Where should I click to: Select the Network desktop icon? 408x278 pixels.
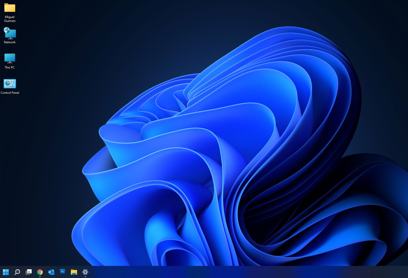pos(10,33)
